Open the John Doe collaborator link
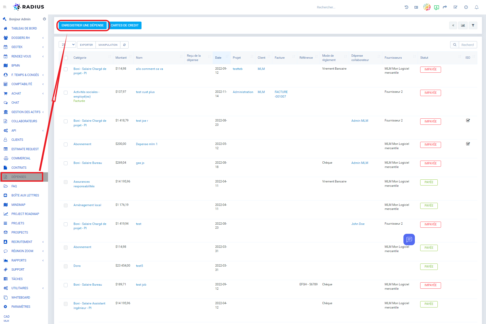 (358, 224)
